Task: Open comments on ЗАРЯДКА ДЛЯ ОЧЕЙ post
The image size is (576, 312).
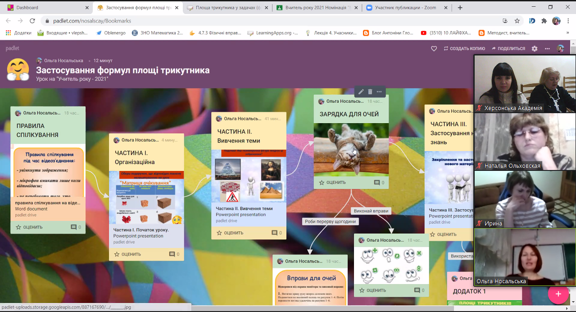Action: [379, 183]
